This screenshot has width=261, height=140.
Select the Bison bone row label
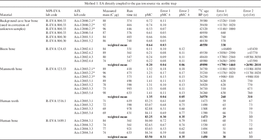point(9,48)
